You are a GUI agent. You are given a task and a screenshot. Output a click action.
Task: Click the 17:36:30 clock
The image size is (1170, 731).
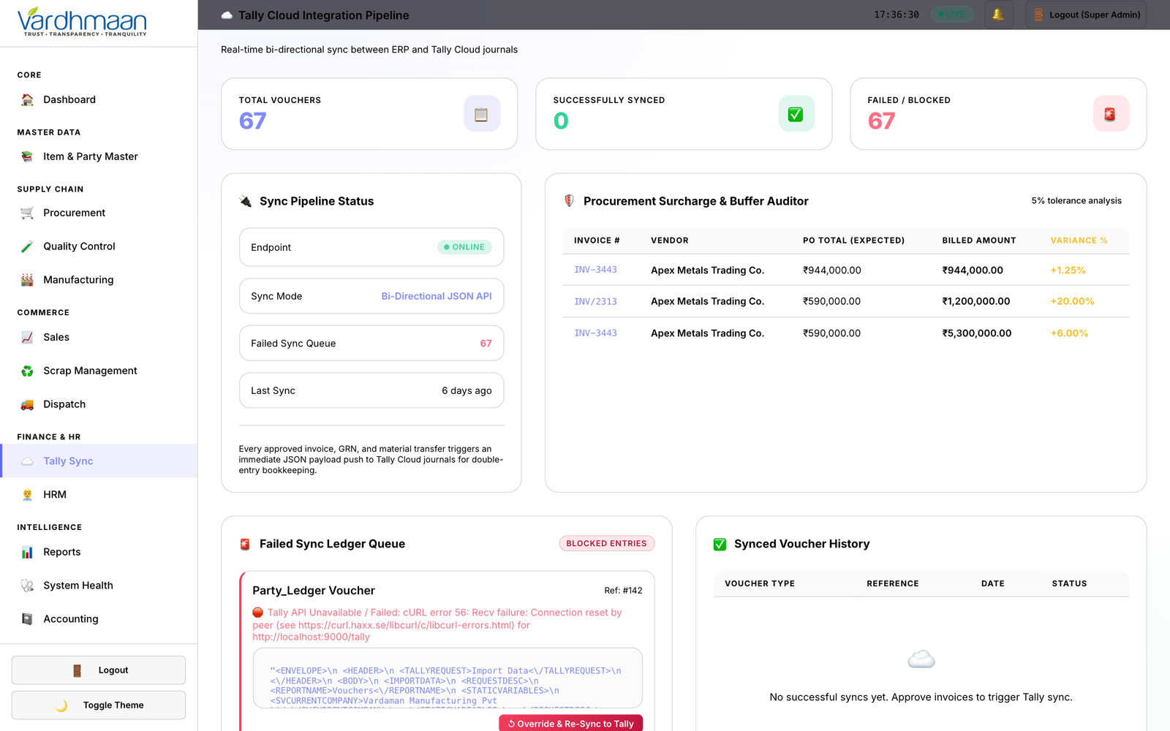coord(897,15)
